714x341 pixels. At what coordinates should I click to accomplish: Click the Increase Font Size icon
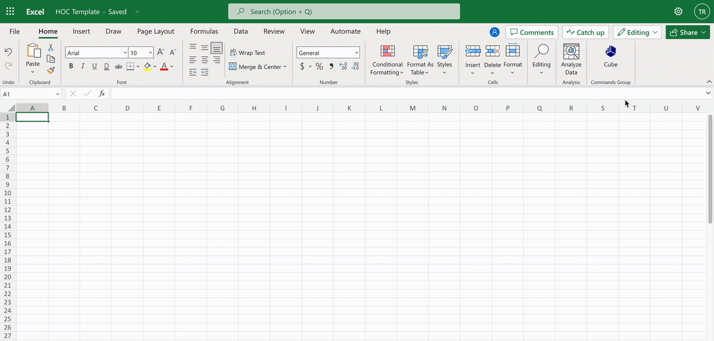click(x=160, y=52)
